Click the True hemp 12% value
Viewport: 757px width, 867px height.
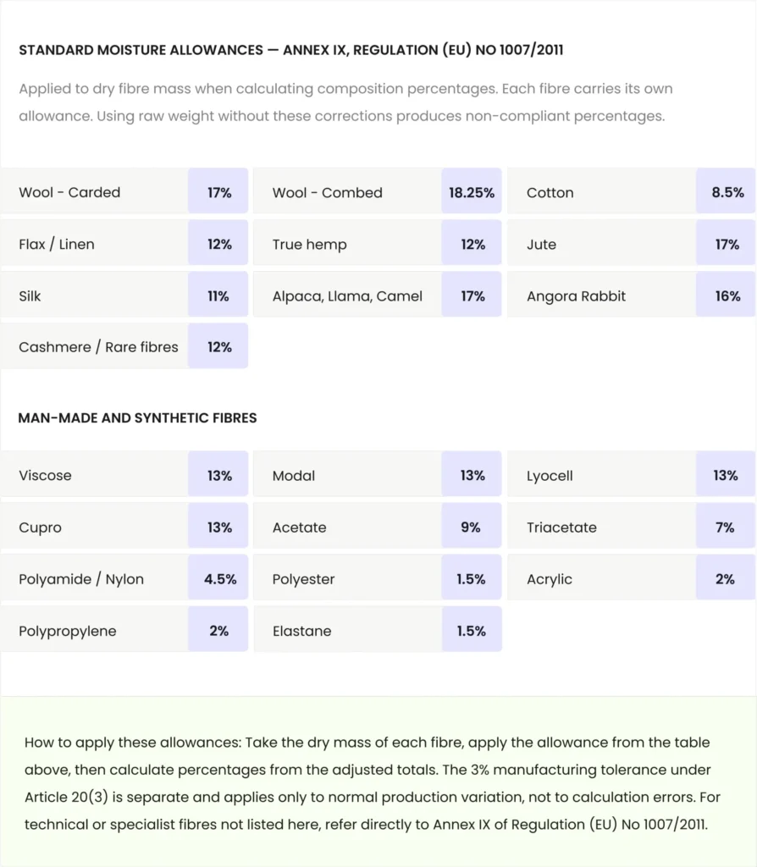click(471, 243)
